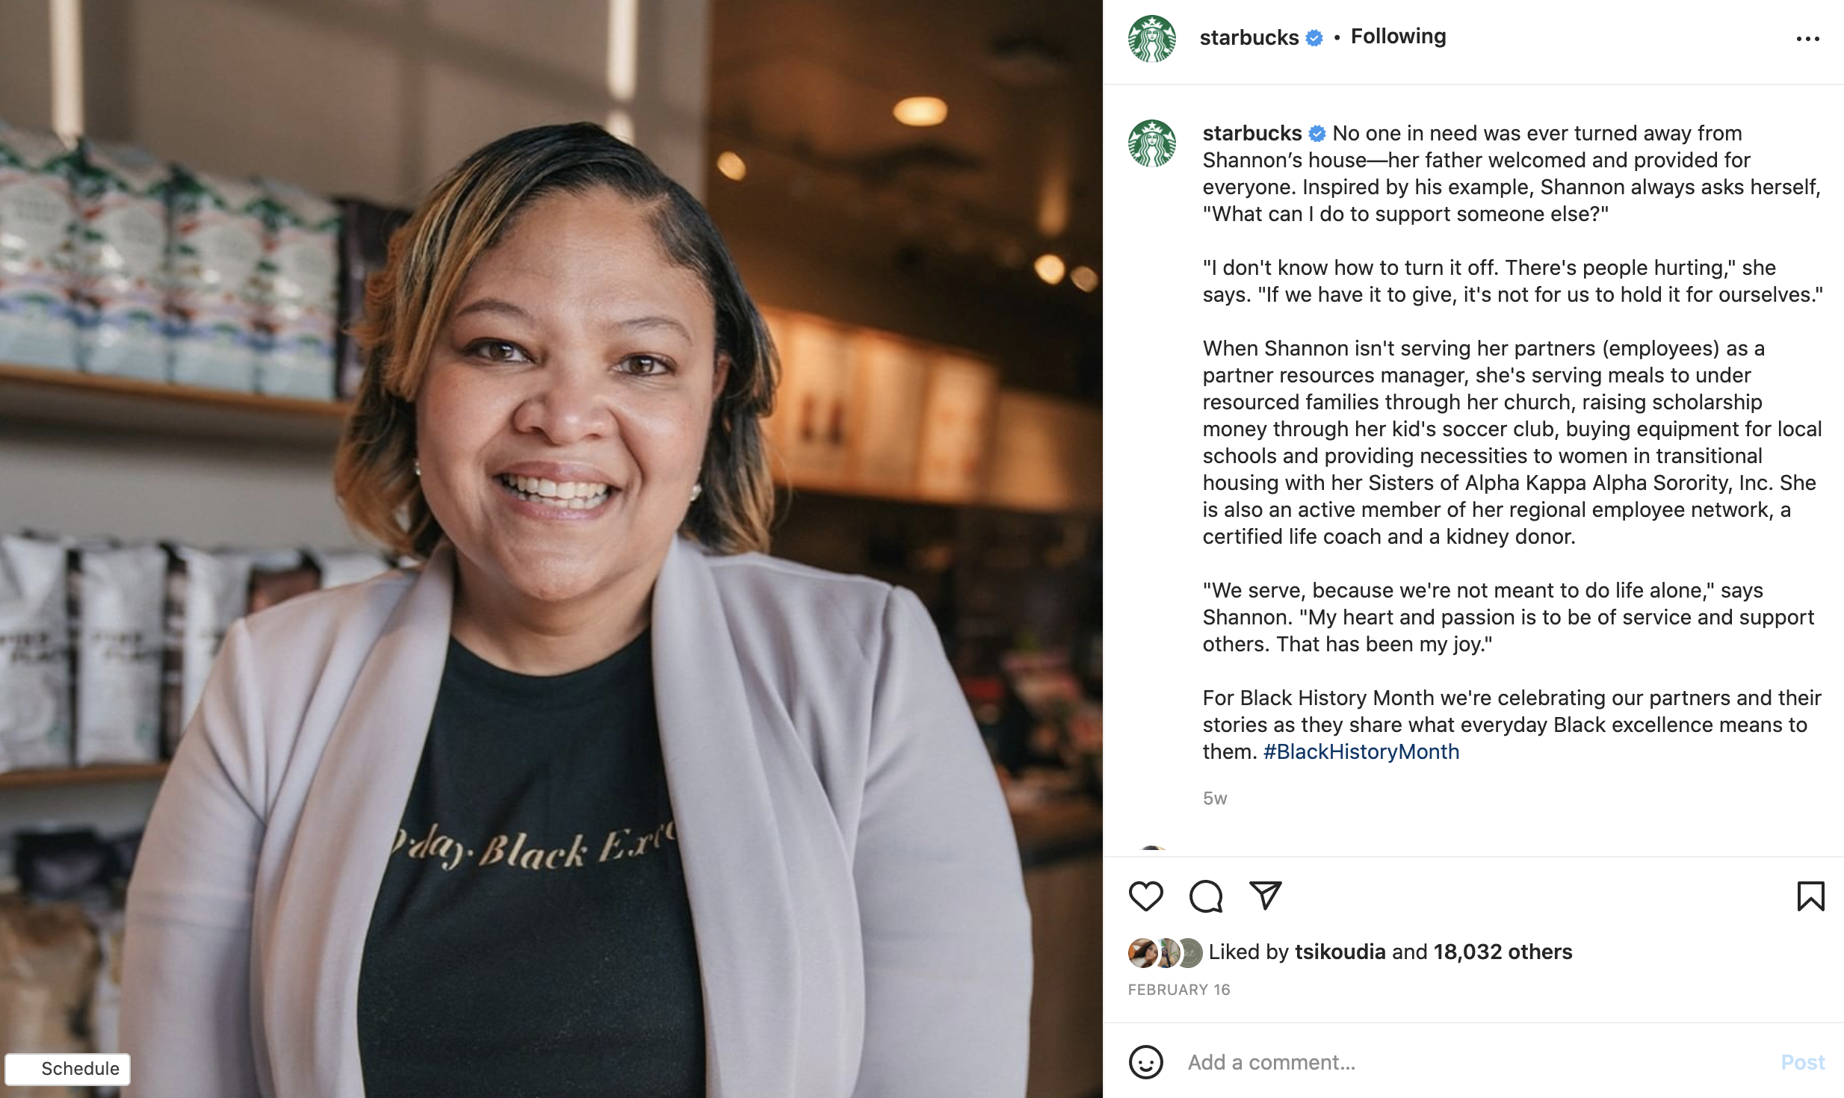Save the post using the bookmark icon
Viewport: 1844px width, 1098px height.
click(x=1810, y=896)
